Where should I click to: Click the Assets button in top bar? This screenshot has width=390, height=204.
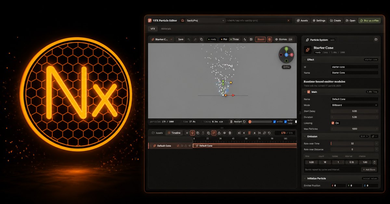coord(302,20)
